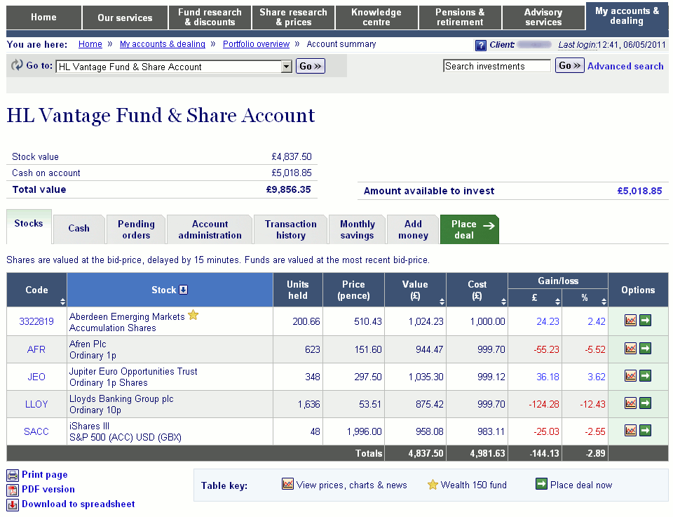Open Knowledge centre menu

click(376, 18)
